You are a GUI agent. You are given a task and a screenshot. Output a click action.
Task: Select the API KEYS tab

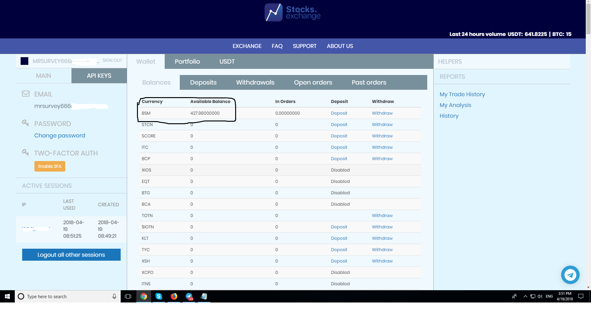coord(99,76)
